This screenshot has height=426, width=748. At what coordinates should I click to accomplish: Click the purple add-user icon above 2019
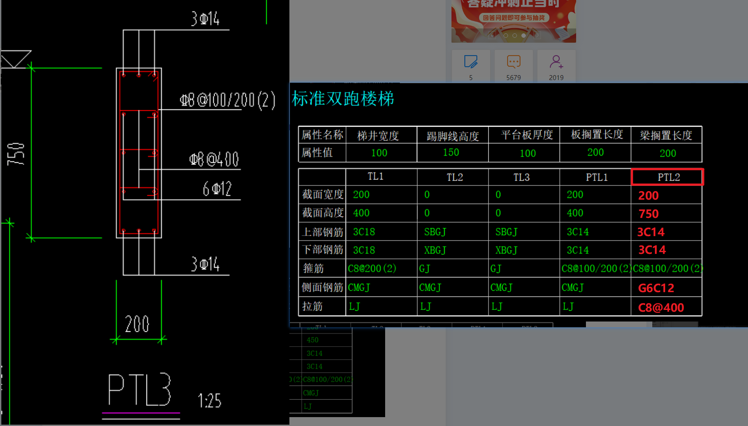pyautogui.click(x=556, y=61)
